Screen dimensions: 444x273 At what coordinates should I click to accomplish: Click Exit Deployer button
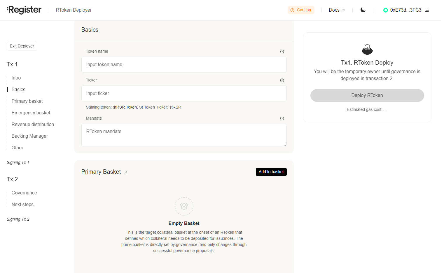coord(22,46)
